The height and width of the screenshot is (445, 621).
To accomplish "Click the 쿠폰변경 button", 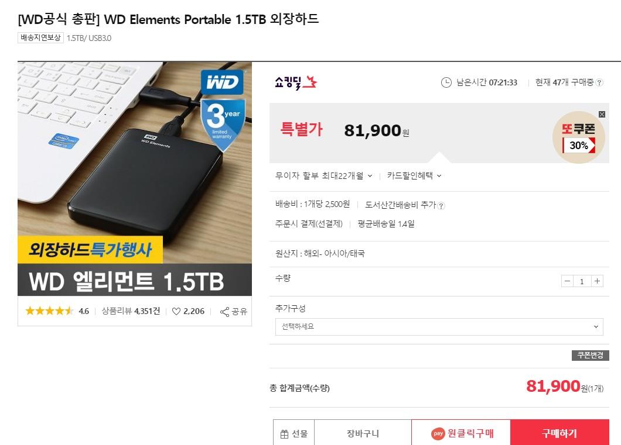I will click(x=590, y=355).
